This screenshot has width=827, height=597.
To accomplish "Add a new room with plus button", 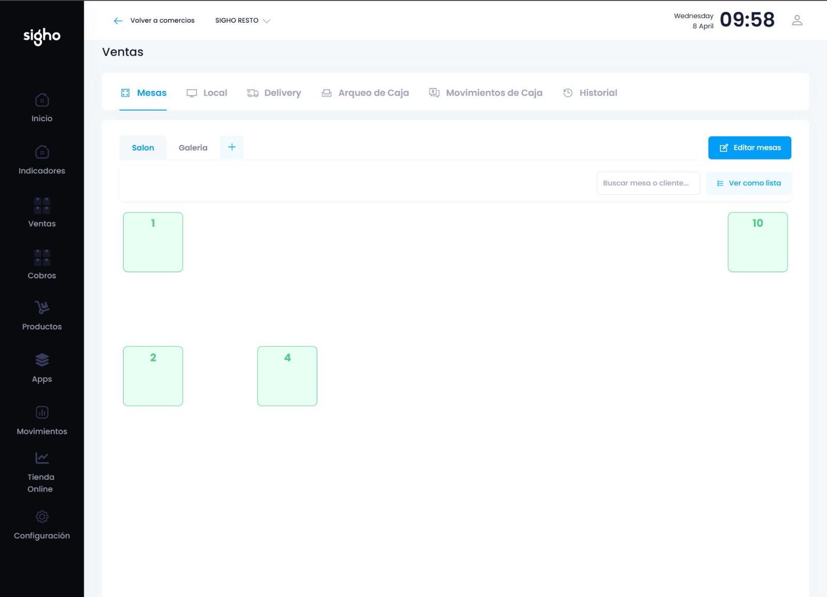I will click(x=232, y=147).
